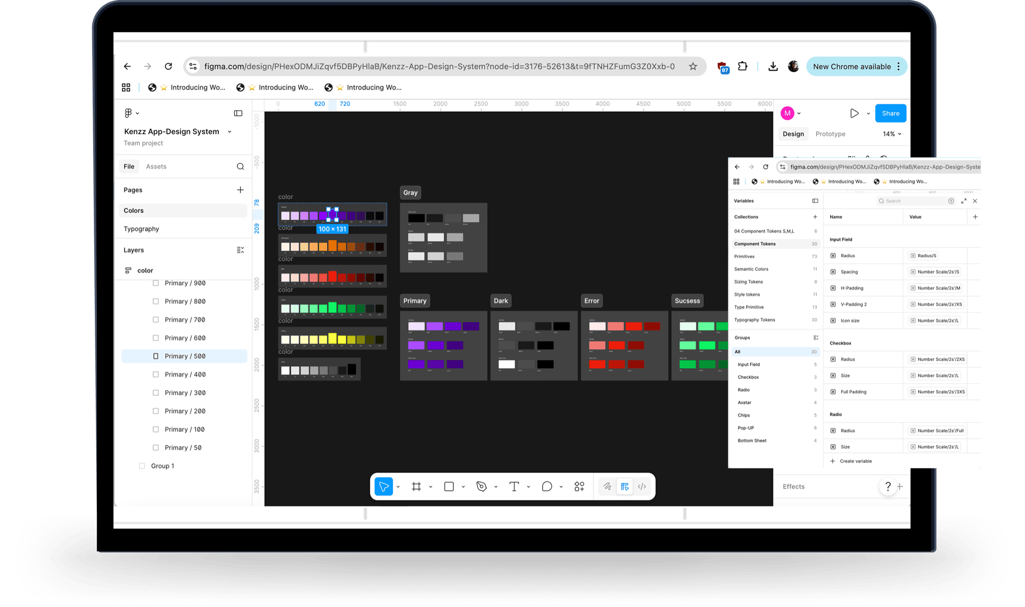The image size is (1025, 607).
Task: Expand the Move tool options chevron
Action: 398,487
